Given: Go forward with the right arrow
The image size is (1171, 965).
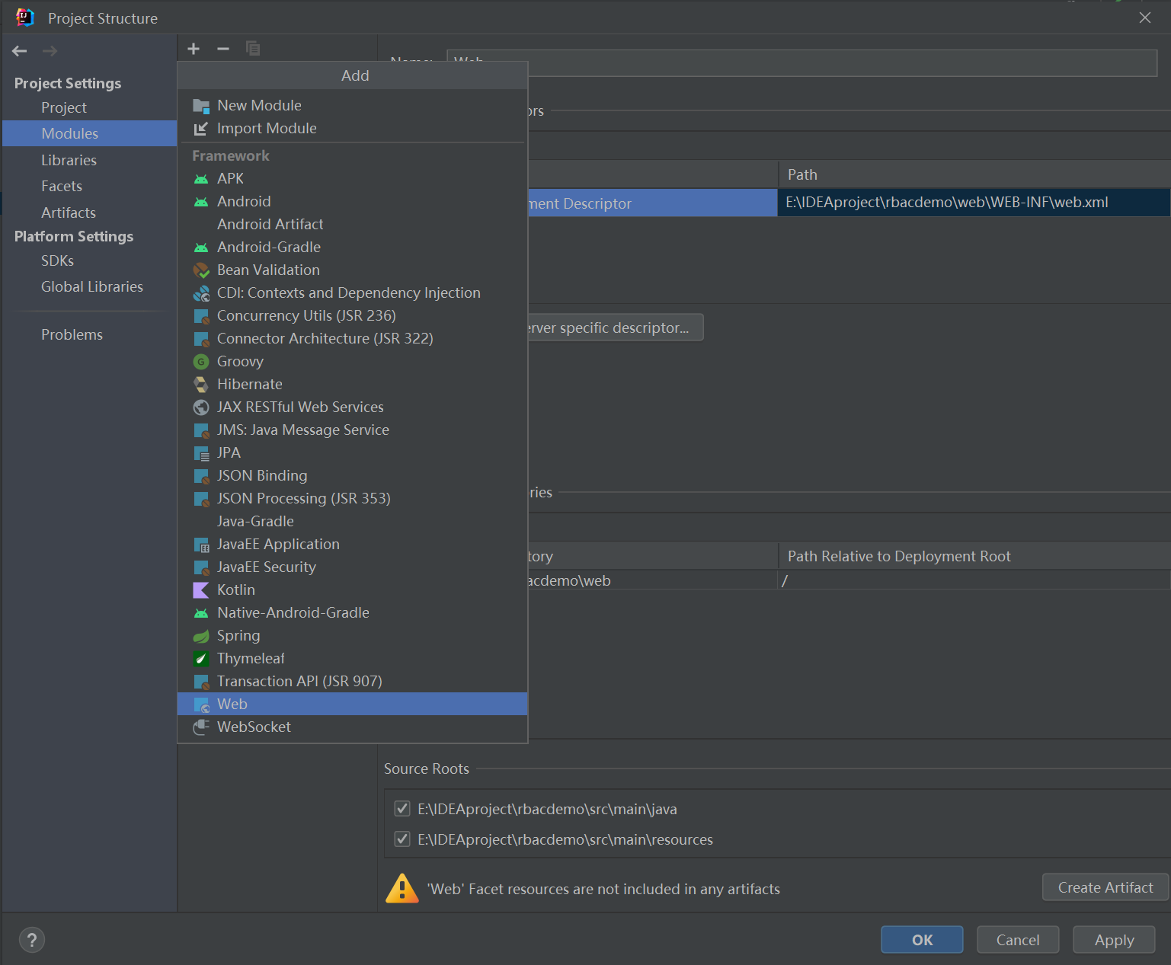Looking at the screenshot, I should [x=50, y=51].
